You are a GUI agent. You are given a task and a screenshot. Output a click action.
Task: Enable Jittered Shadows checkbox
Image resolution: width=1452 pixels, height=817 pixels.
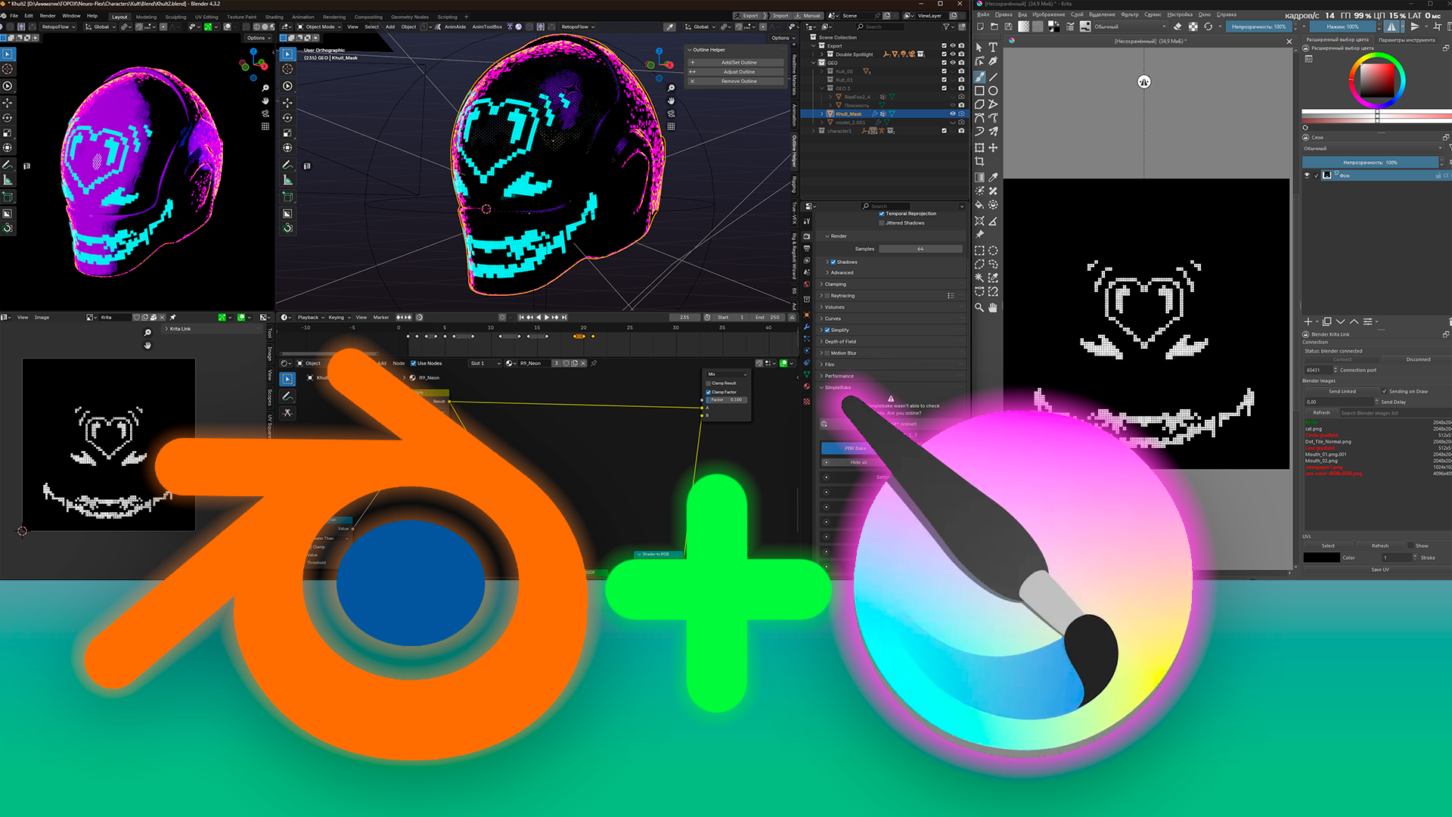click(x=882, y=223)
